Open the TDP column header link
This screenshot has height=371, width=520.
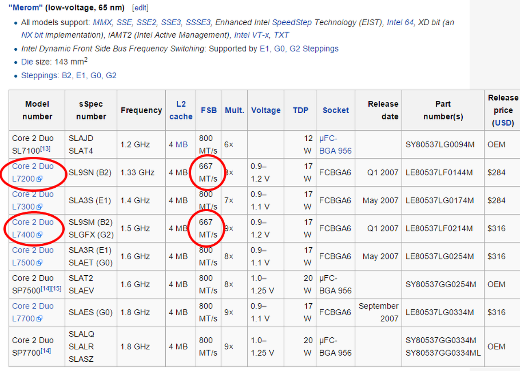coord(301,110)
